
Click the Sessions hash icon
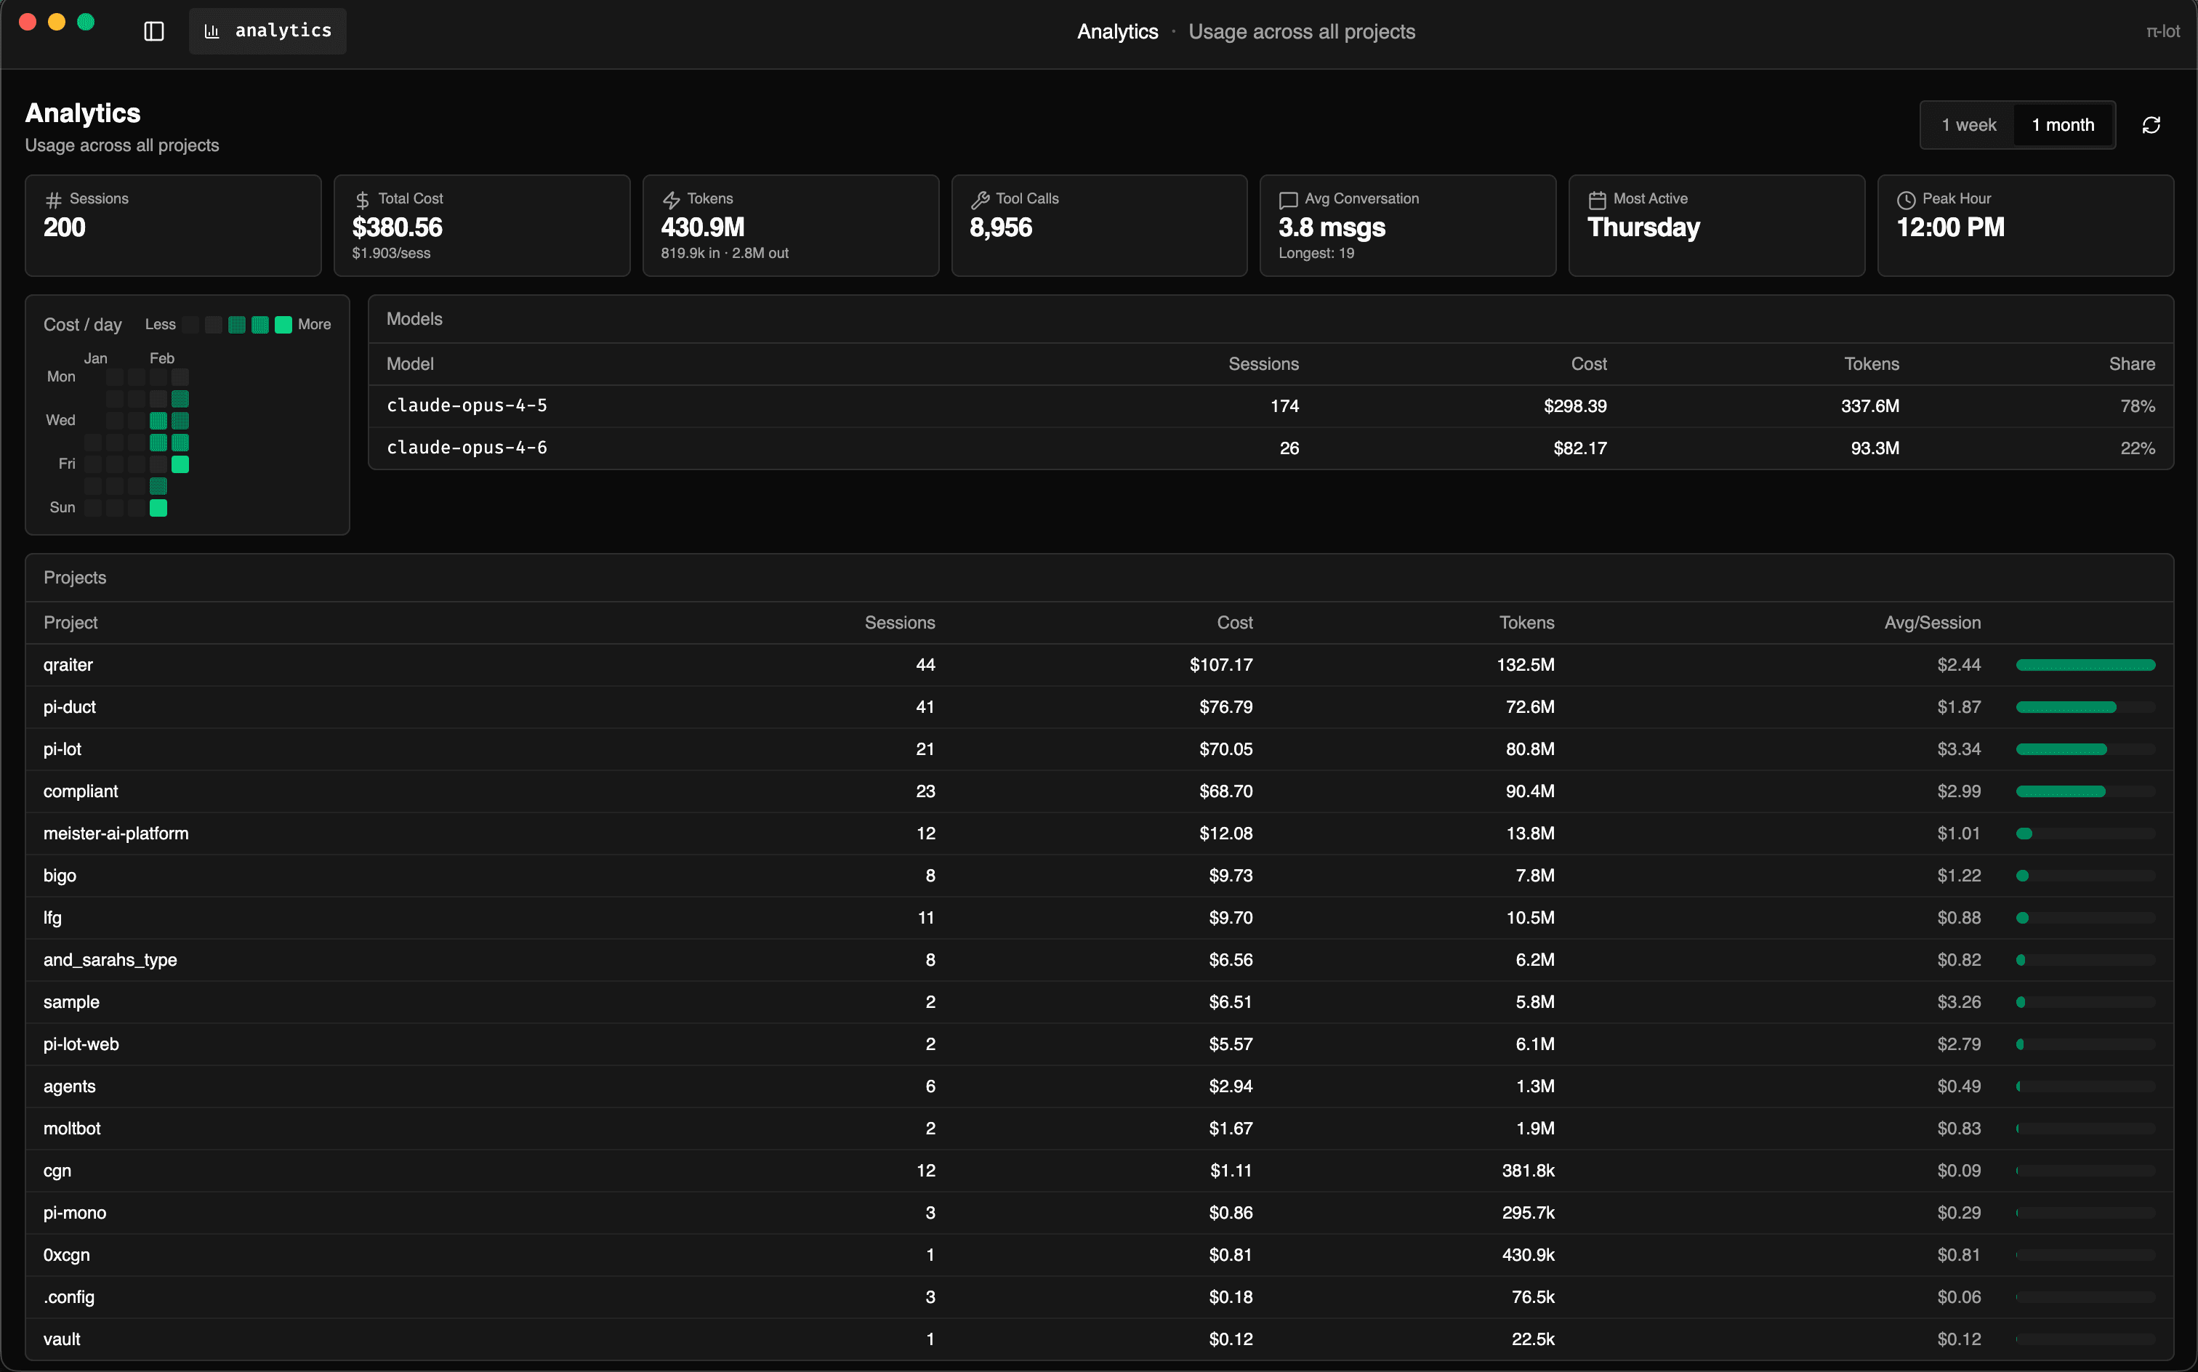pos(54,200)
